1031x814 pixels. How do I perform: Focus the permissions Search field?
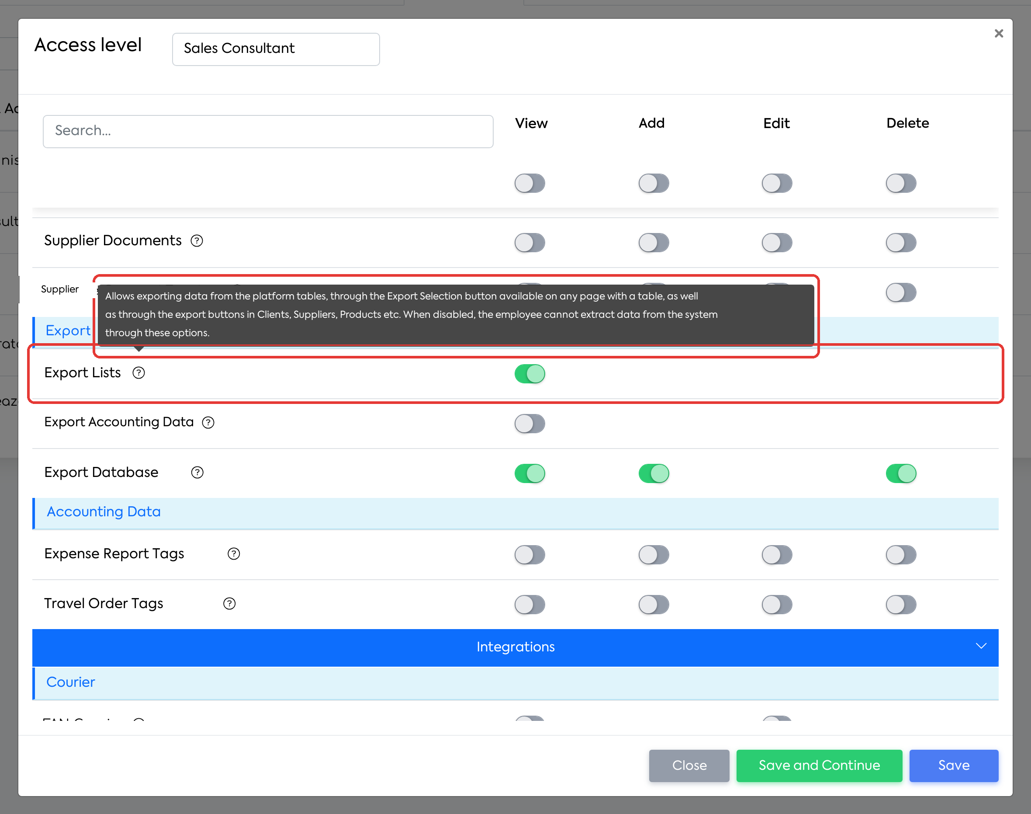tap(268, 131)
